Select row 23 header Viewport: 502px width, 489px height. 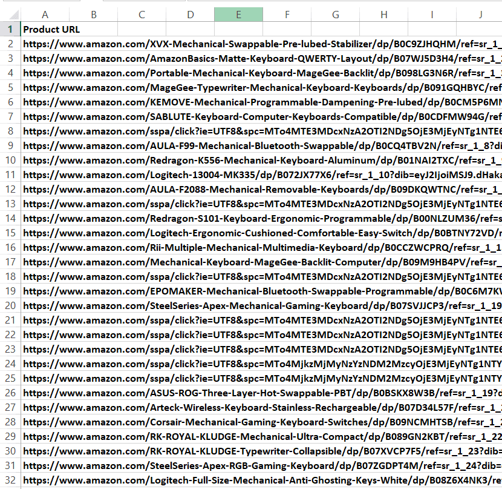(x=10, y=349)
